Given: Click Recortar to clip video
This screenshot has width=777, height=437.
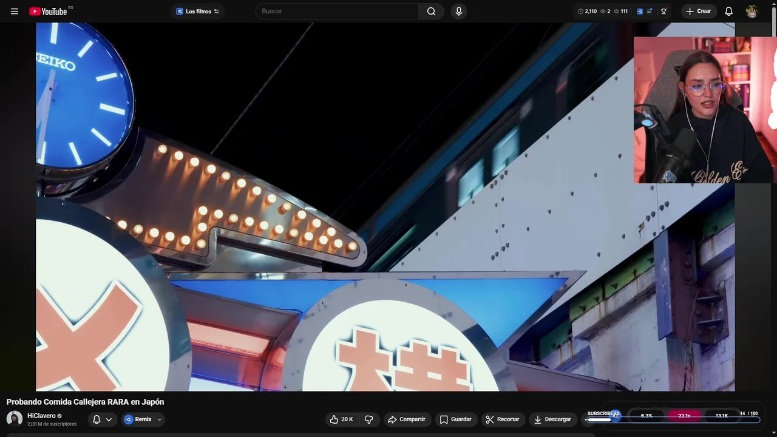Looking at the screenshot, I should 503,419.
